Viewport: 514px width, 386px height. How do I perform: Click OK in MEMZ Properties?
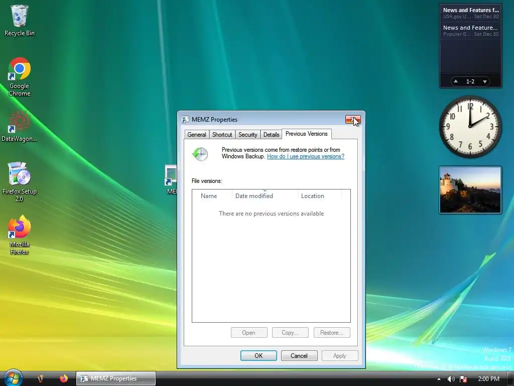pos(259,355)
